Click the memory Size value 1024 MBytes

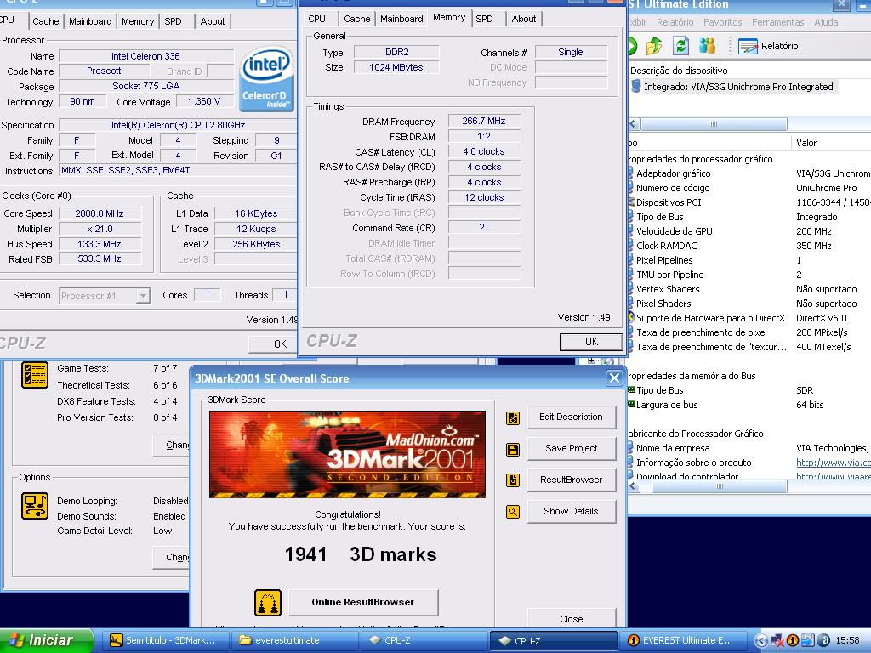tap(396, 67)
